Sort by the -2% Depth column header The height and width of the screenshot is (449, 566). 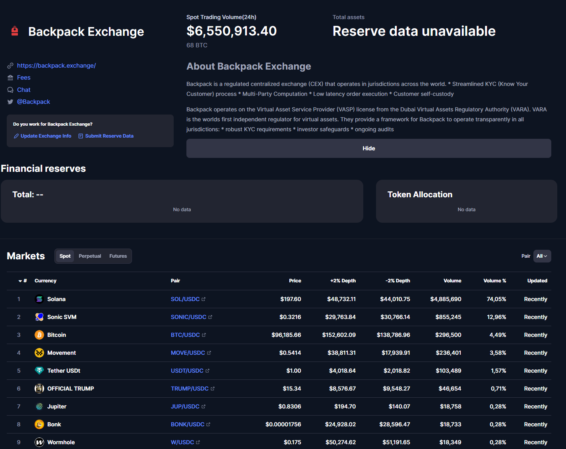397,281
